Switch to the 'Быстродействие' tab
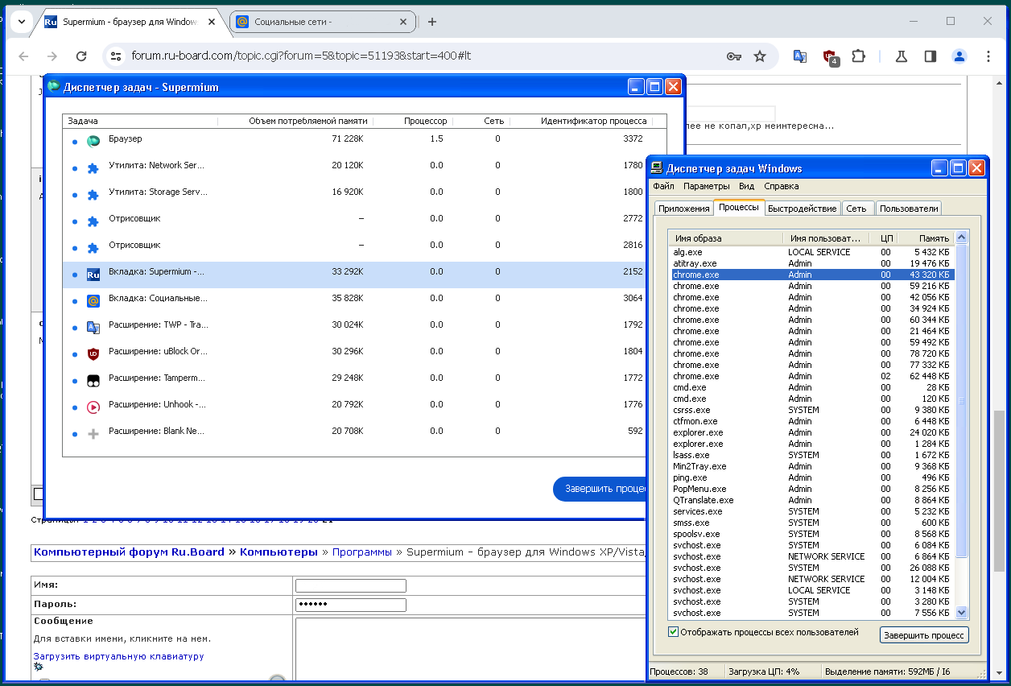The height and width of the screenshot is (686, 1011). (802, 209)
